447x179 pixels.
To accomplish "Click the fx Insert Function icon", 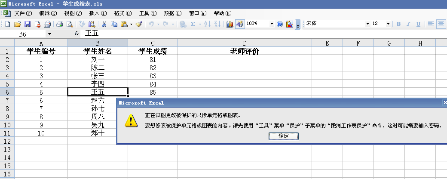I will 77,34.
